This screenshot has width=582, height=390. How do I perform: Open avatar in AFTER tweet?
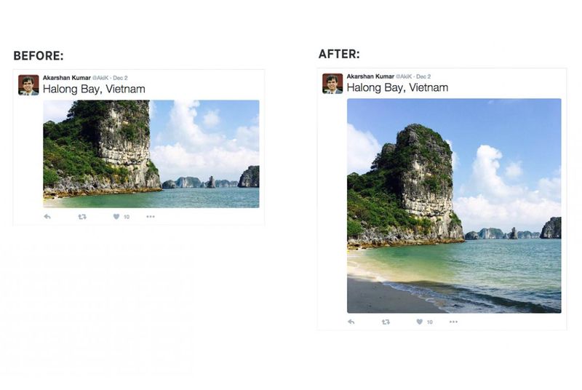coord(332,84)
